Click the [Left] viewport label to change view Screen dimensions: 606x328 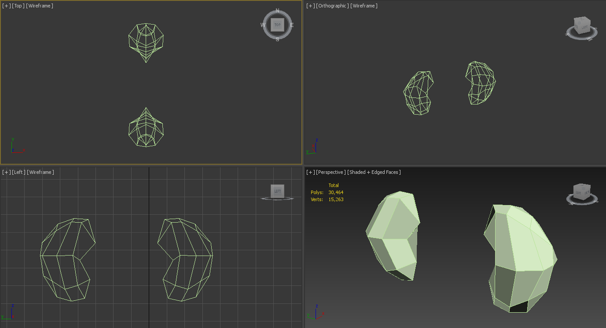[18, 172]
